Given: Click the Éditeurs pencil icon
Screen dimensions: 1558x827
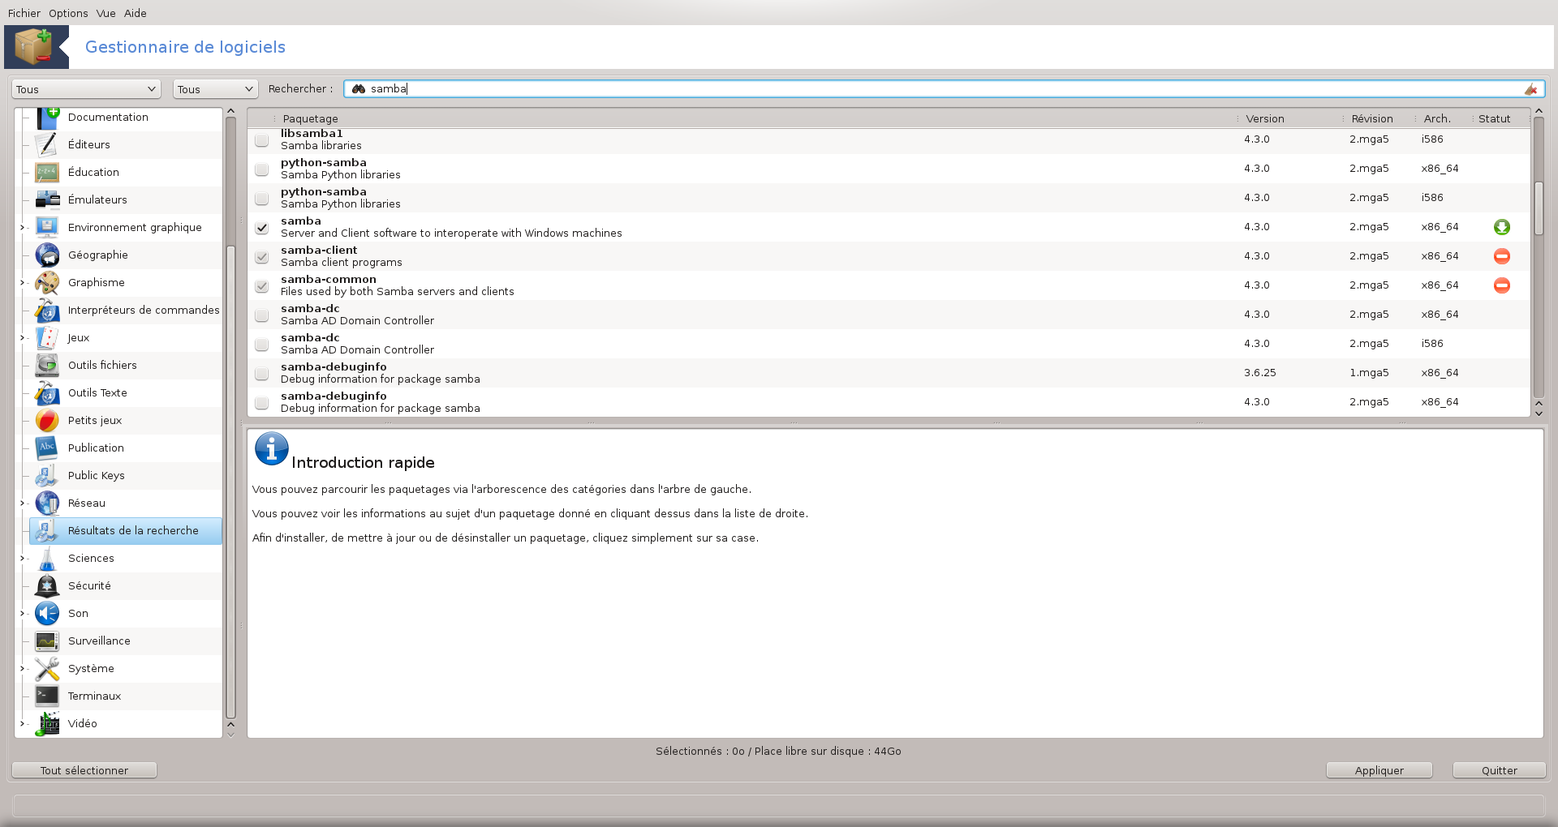Looking at the screenshot, I should click(48, 145).
